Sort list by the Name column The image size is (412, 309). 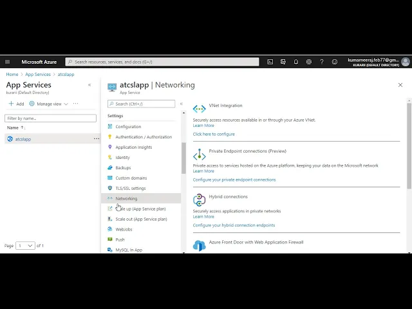click(x=15, y=127)
